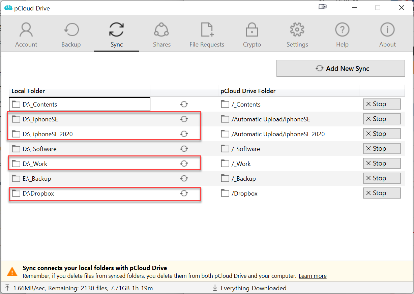Click the upload arrow status icon

click(x=7, y=288)
